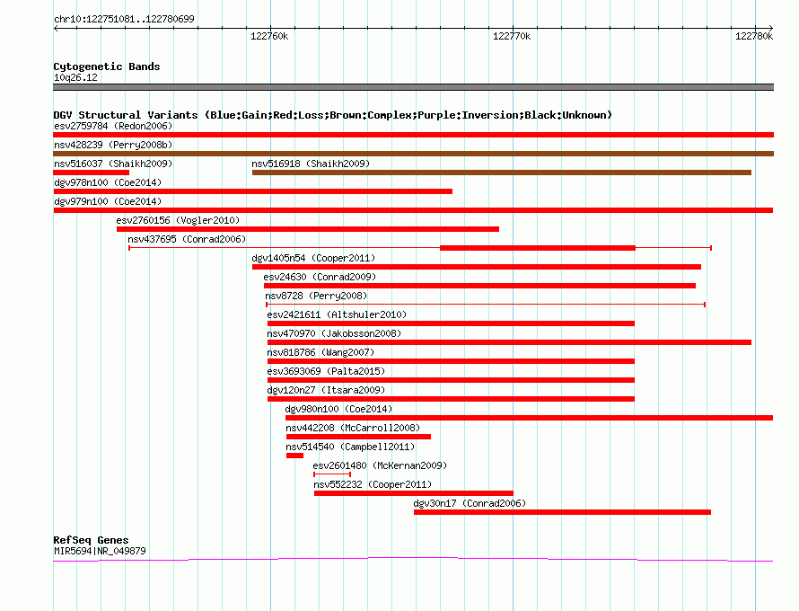This screenshot has height=611, width=799.
Task: Click the nsv470970 (Jakobsson2008) label
Action: [334, 333]
